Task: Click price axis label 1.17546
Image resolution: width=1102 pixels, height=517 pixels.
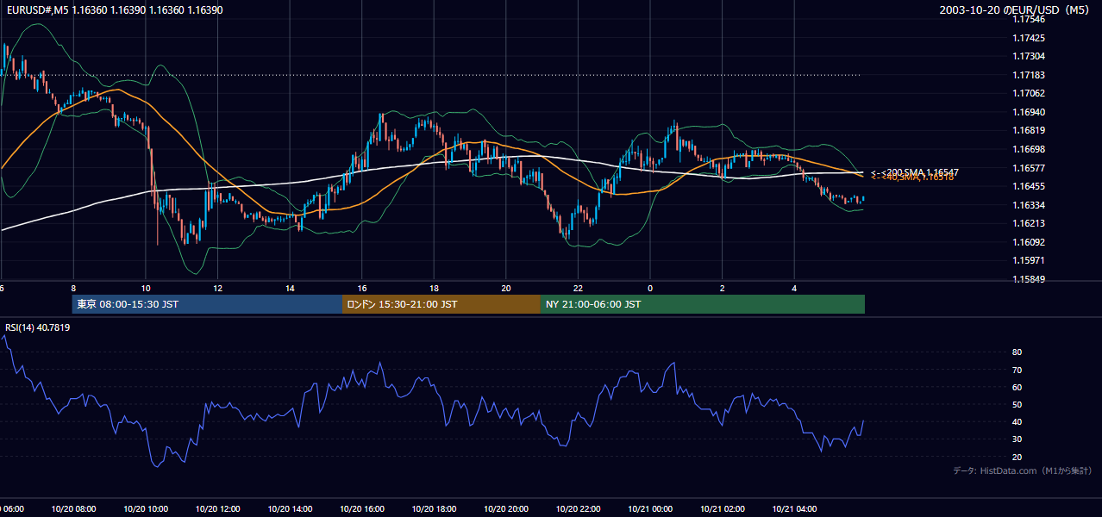Action: (1028, 19)
